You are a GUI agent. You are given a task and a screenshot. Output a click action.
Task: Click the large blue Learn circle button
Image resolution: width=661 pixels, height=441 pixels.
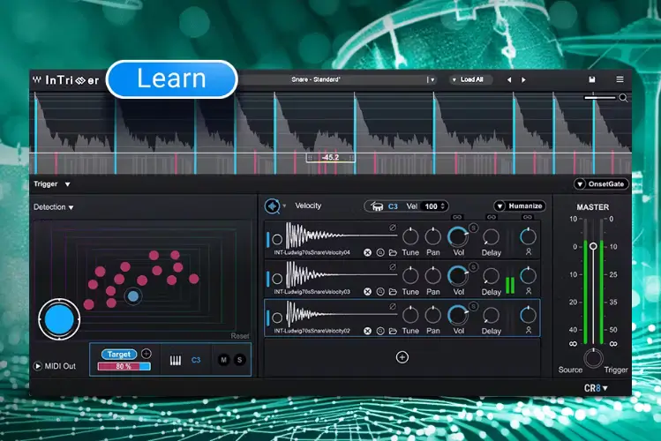coord(59,319)
